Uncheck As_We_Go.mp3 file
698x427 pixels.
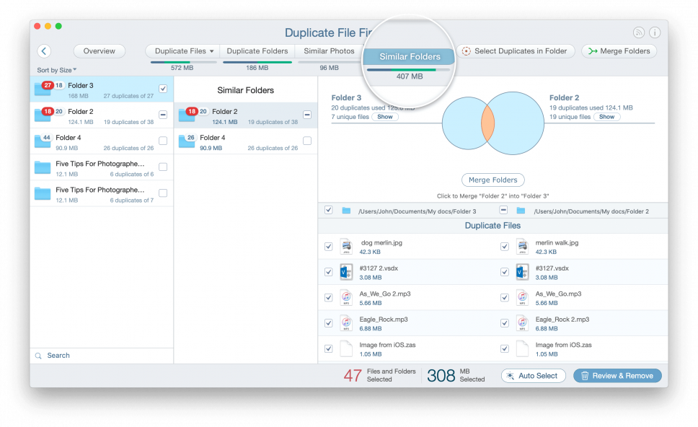pos(504,297)
